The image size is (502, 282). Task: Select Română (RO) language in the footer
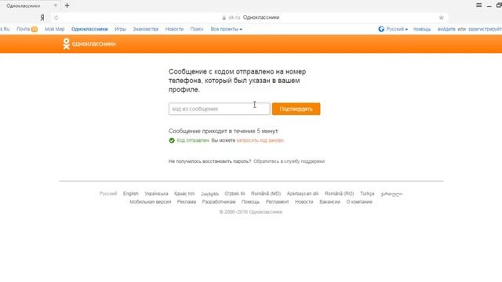[x=339, y=193]
